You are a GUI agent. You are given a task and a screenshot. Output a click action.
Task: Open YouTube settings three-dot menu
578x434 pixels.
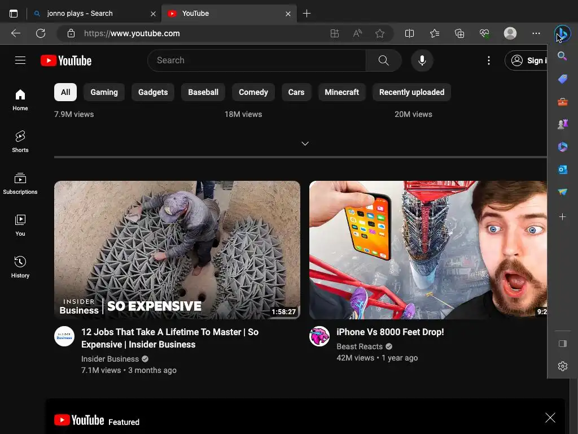pyautogui.click(x=489, y=60)
